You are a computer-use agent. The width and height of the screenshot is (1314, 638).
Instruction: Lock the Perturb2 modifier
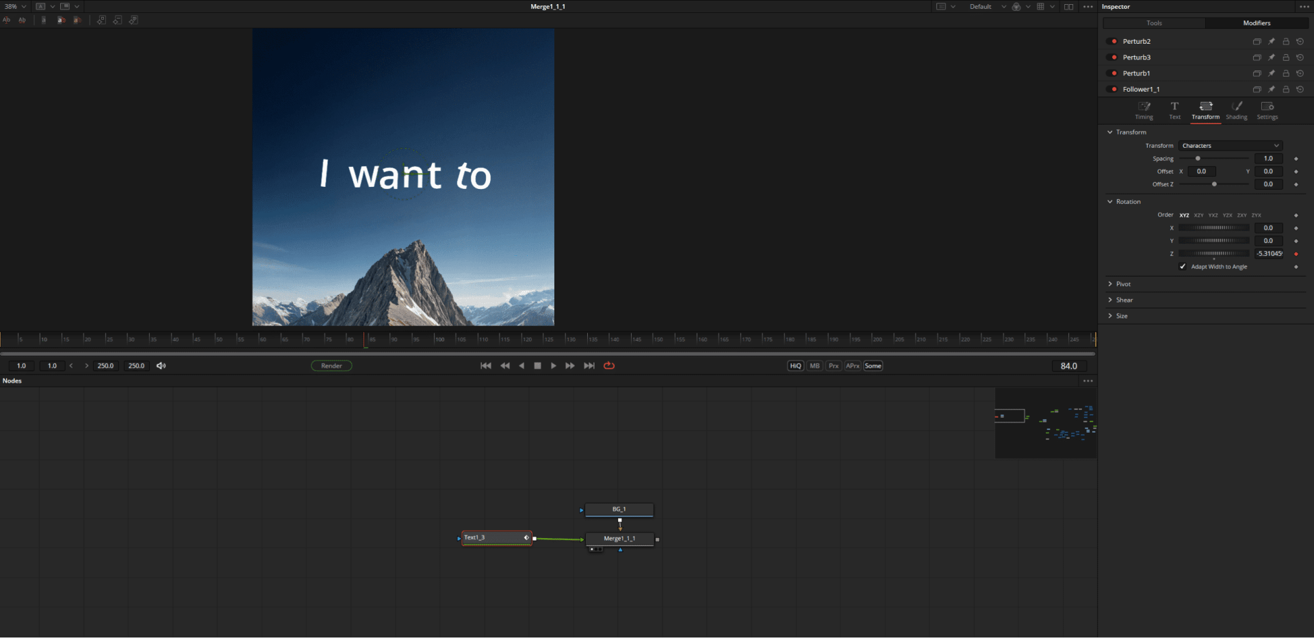[x=1286, y=41]
